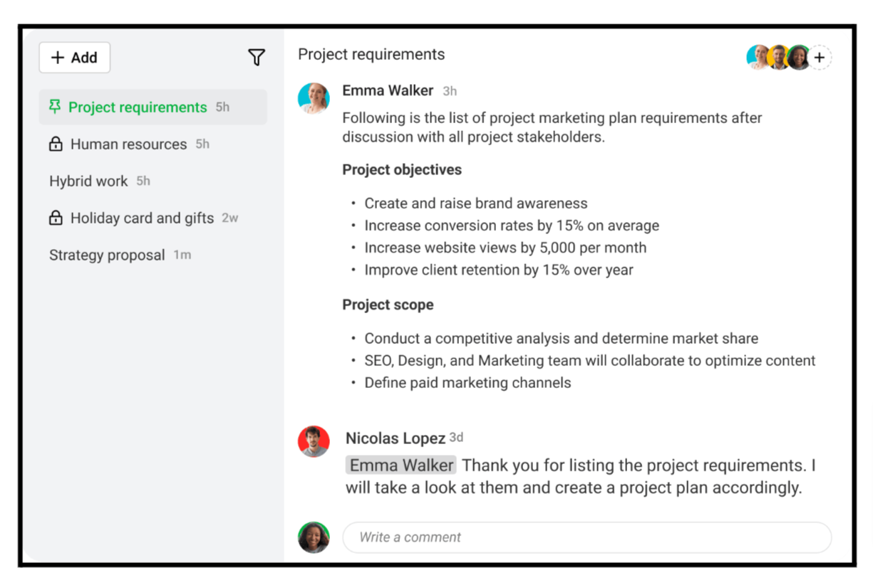Open the Project requirements note
Image resolution: width=873 pixels, height=585 pixels.
click(138, 107)
